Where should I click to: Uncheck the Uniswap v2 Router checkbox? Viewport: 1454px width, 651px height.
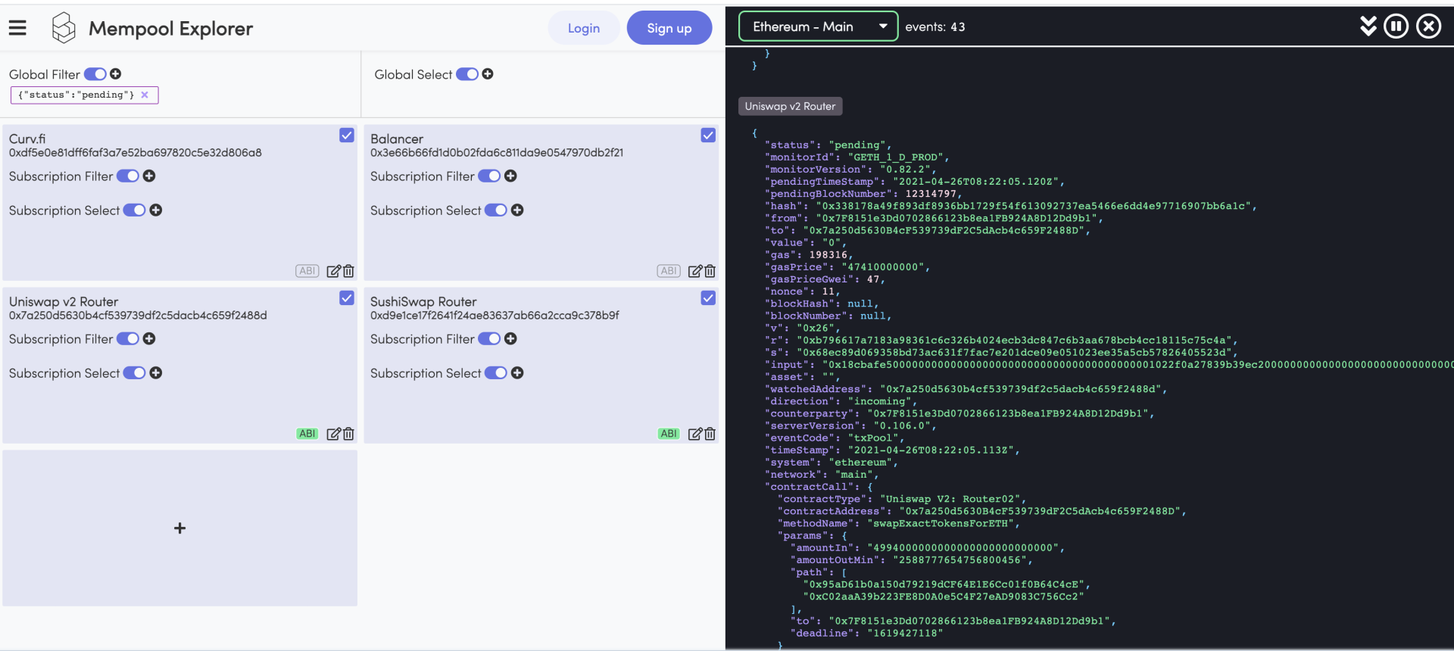pos(347,298)
